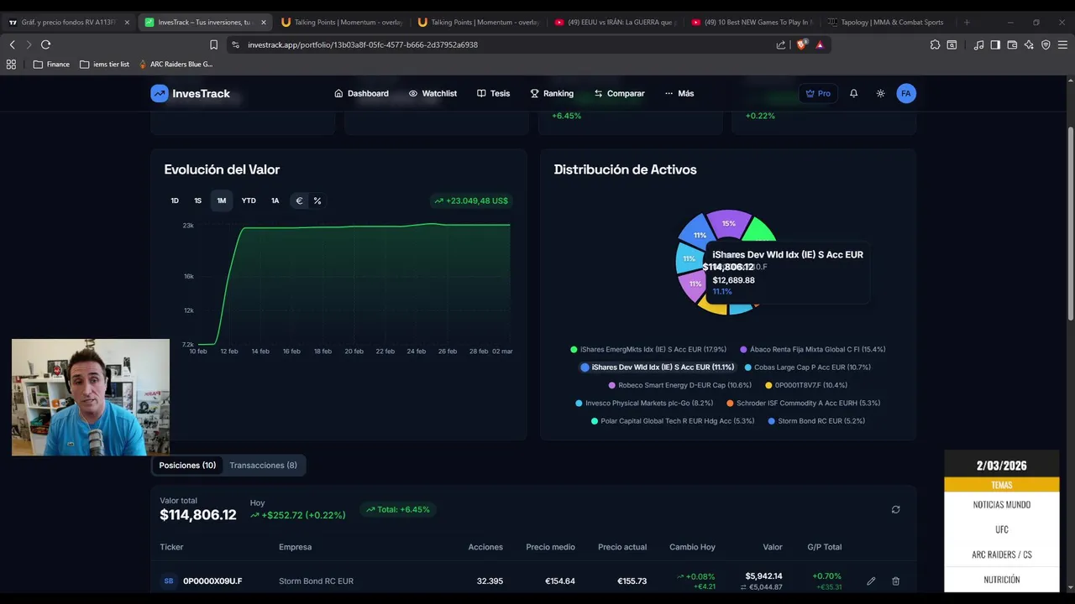
Task: Toggle Robeco Smart Energy legend entry
Action: coord(679,385)
